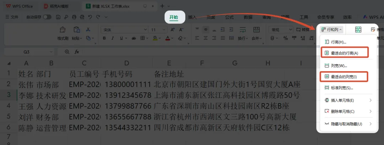Add a new tab with plus button
Image resolution: width=384 pixels, height=145 pixels.
(x=162, y=6)
